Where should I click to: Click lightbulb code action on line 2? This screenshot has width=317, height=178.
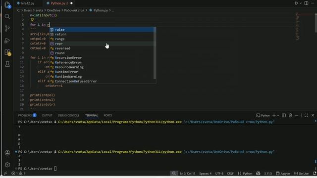[x=32, y=20]
